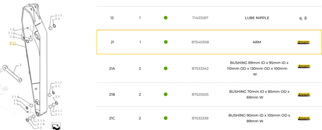Click the LUBE NIPPLE description
Screen dimensions: 322x130
point(257,18)
